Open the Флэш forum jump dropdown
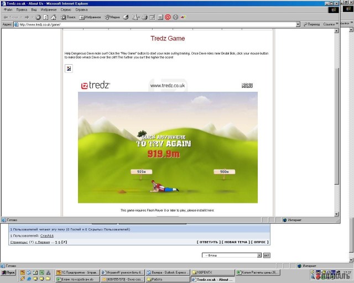Viewport: 354px width, 283px height. [232, 255]
